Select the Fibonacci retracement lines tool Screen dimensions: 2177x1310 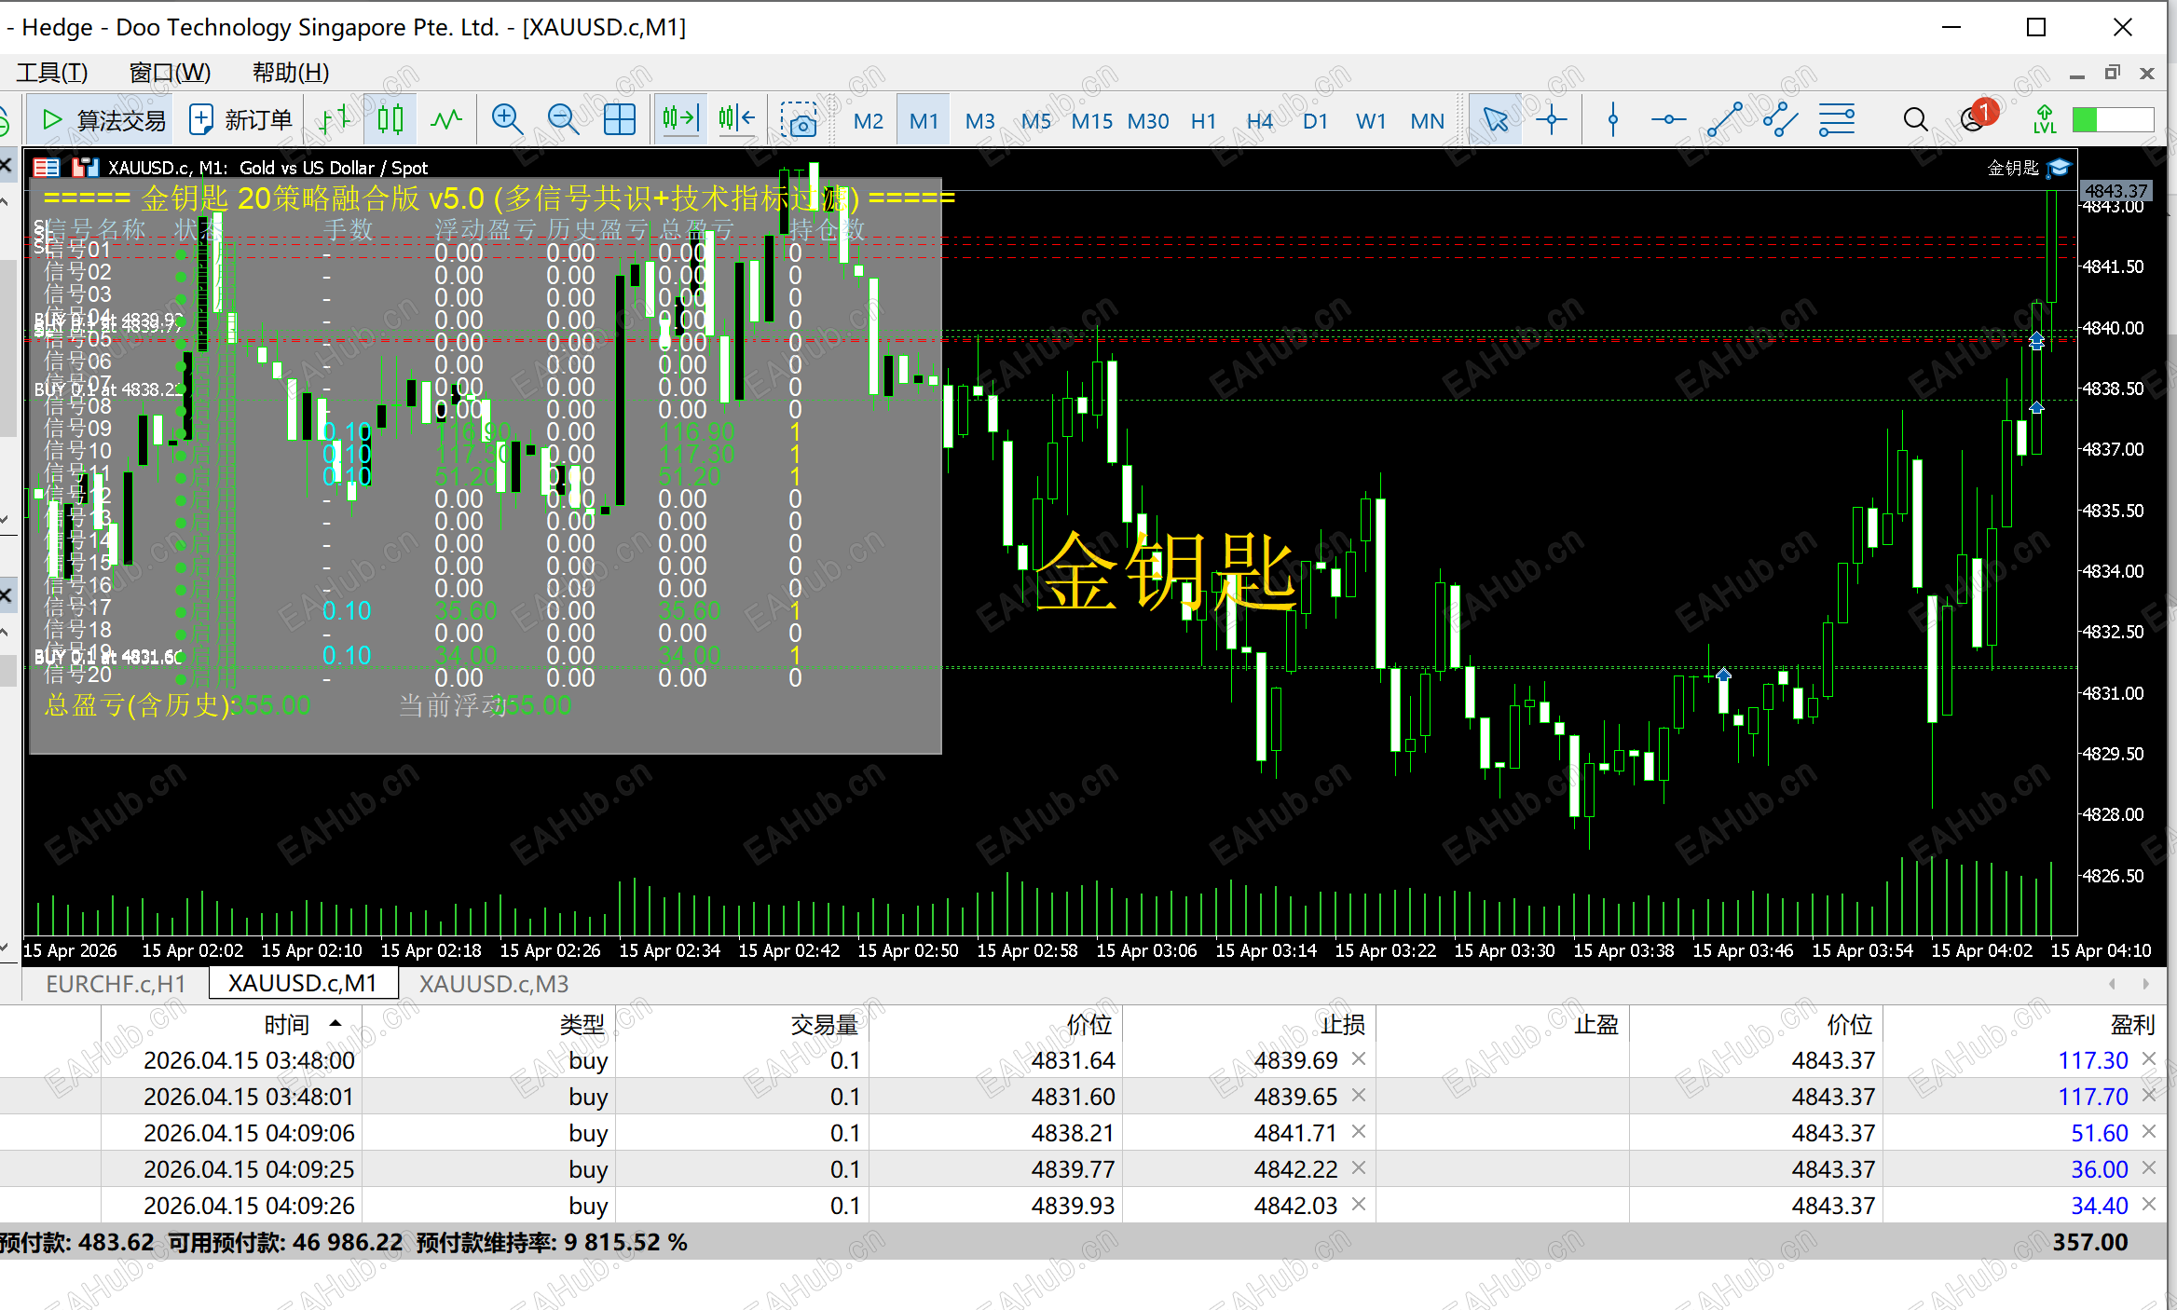tap(1837, 120)
